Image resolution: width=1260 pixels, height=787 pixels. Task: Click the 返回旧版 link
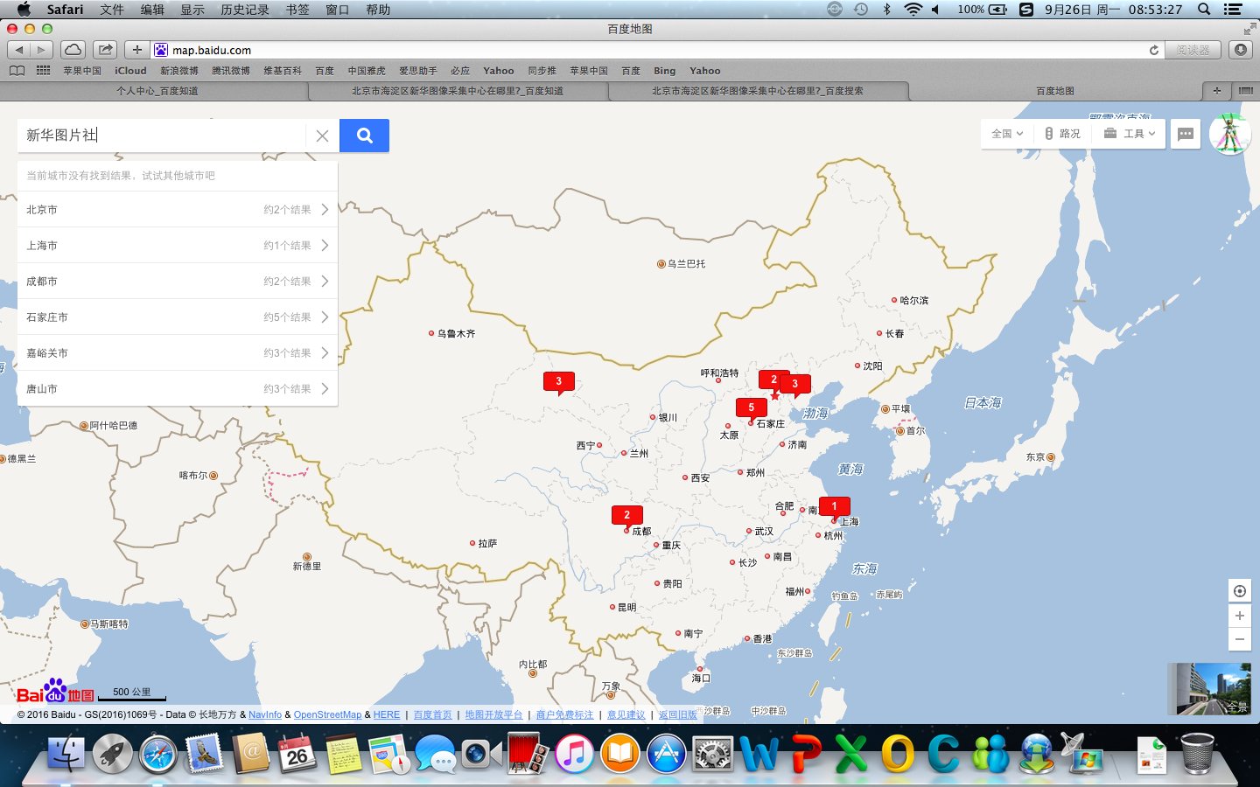(x=677, y=714)
